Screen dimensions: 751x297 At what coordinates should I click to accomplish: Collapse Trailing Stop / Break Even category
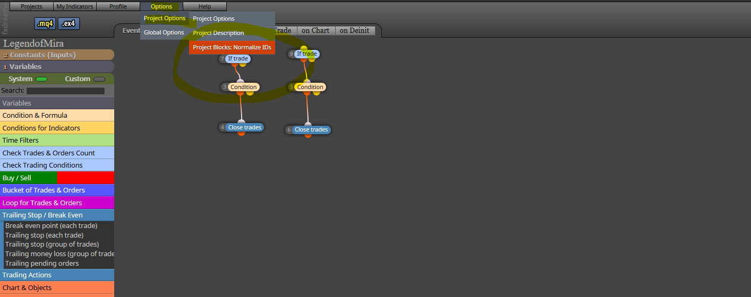coord(57,215)
